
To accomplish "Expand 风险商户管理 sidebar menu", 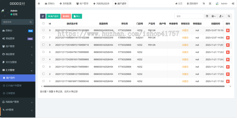I will tap(18, 102).
